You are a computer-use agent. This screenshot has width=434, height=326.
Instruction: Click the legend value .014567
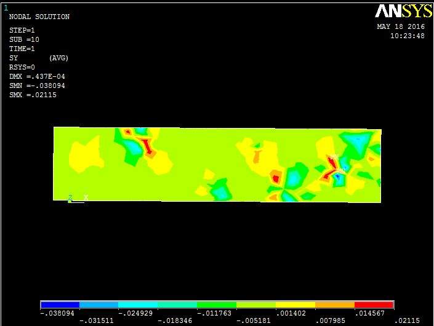[370, 313]
